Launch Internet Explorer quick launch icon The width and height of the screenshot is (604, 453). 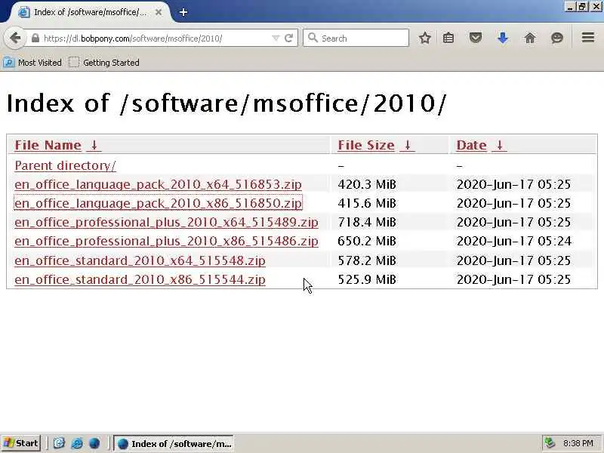[x=77, y=443]
